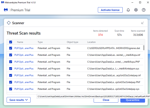Click the items detected count 374
150x108 pixels.
pyautogui.click(x=100, y=35)
